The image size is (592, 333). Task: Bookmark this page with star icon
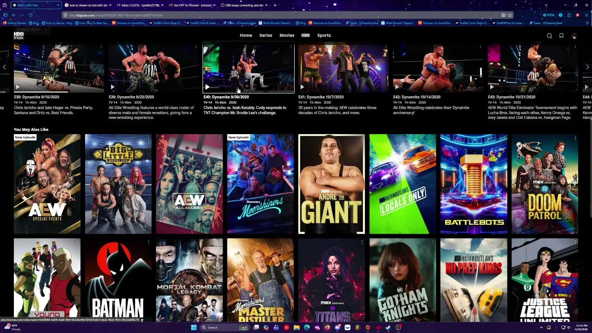[510, 15]
